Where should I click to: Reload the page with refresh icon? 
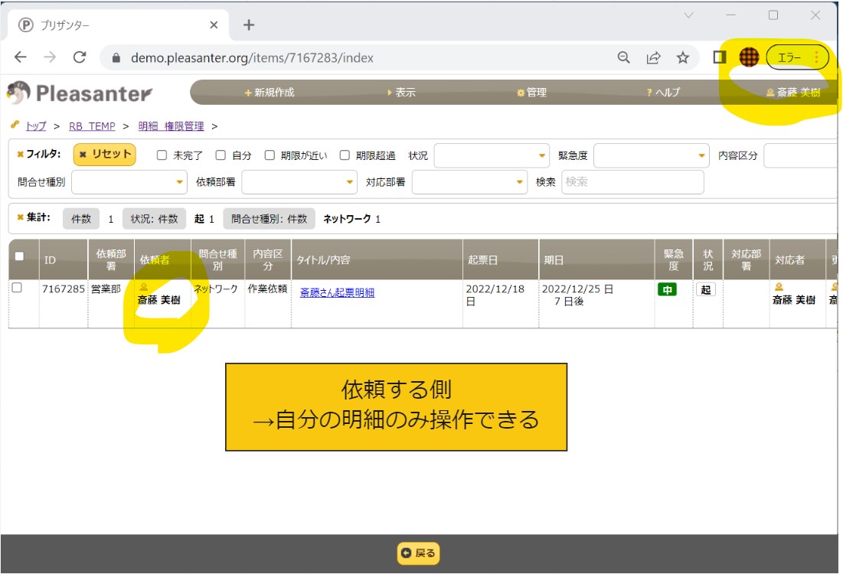(80, 57)
